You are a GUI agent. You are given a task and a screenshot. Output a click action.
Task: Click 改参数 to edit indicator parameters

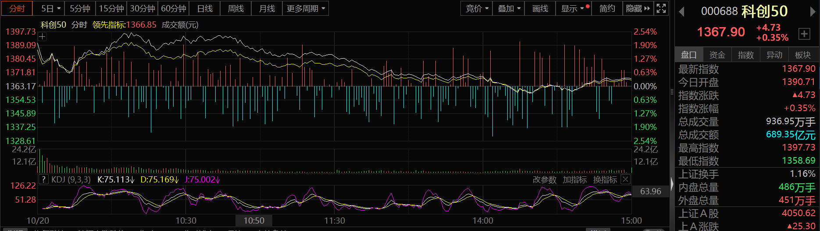pos(544,180)
